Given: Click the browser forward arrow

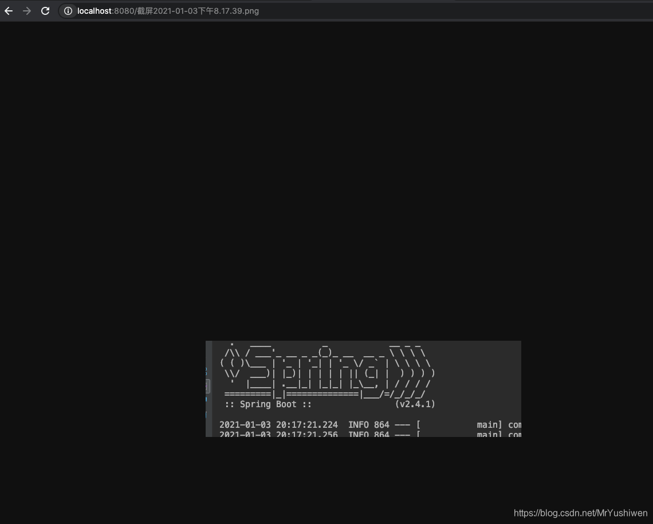Looking at the screenshot, I should click(x=27, y=11).
